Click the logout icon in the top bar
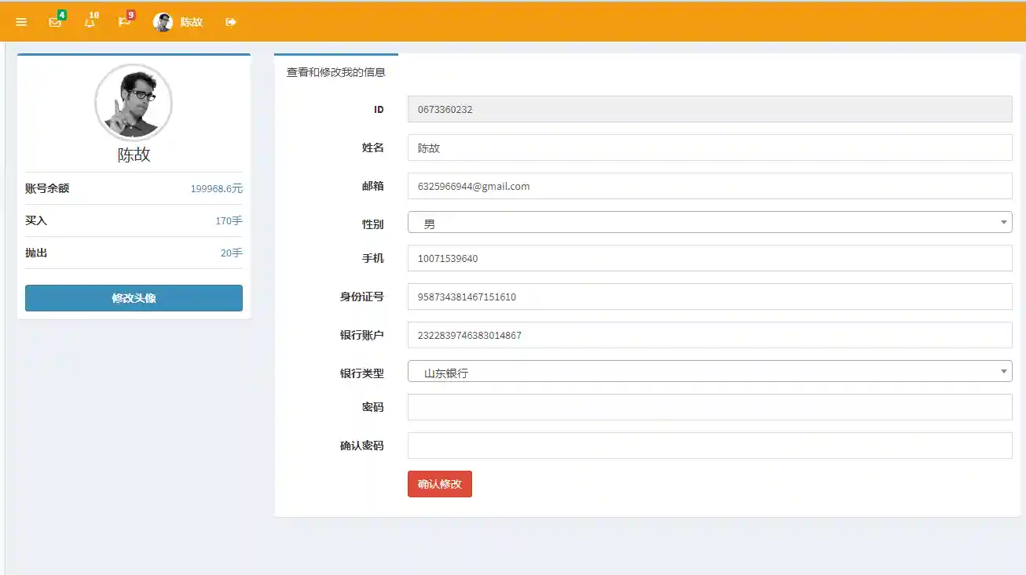The image size is (1026, 575). point(229,21)
